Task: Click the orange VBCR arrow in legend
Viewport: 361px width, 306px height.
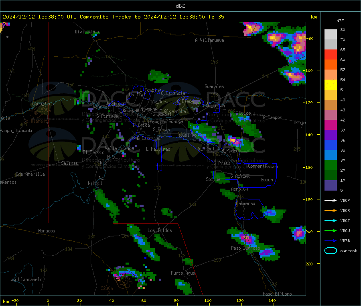Action: coord(331,210)
